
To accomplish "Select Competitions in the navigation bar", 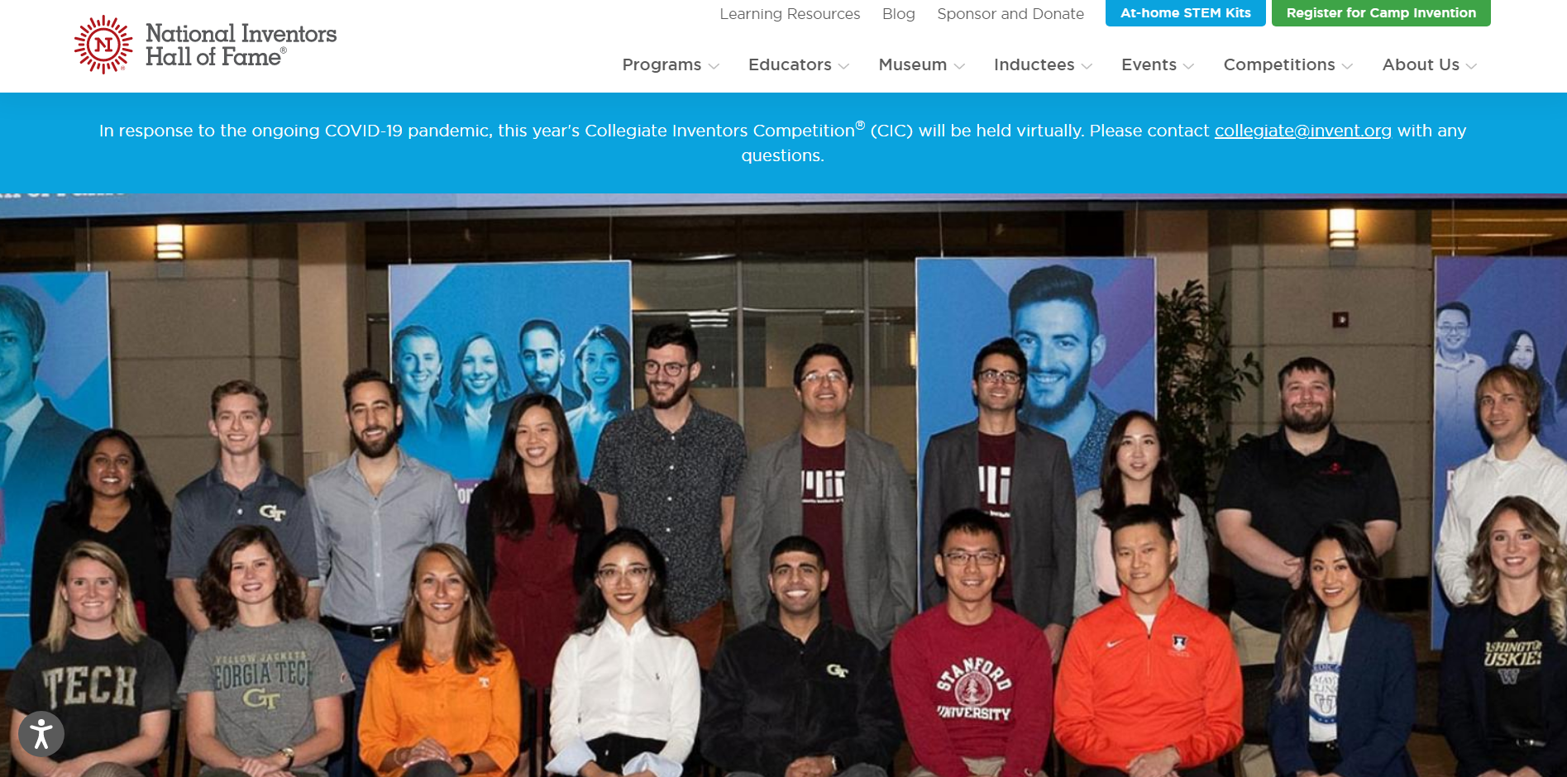I will [x=1279, y=64].
